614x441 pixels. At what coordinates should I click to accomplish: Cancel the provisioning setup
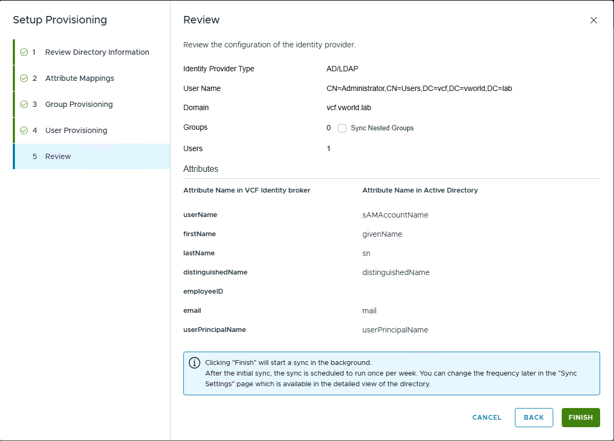tap(487, 418)
